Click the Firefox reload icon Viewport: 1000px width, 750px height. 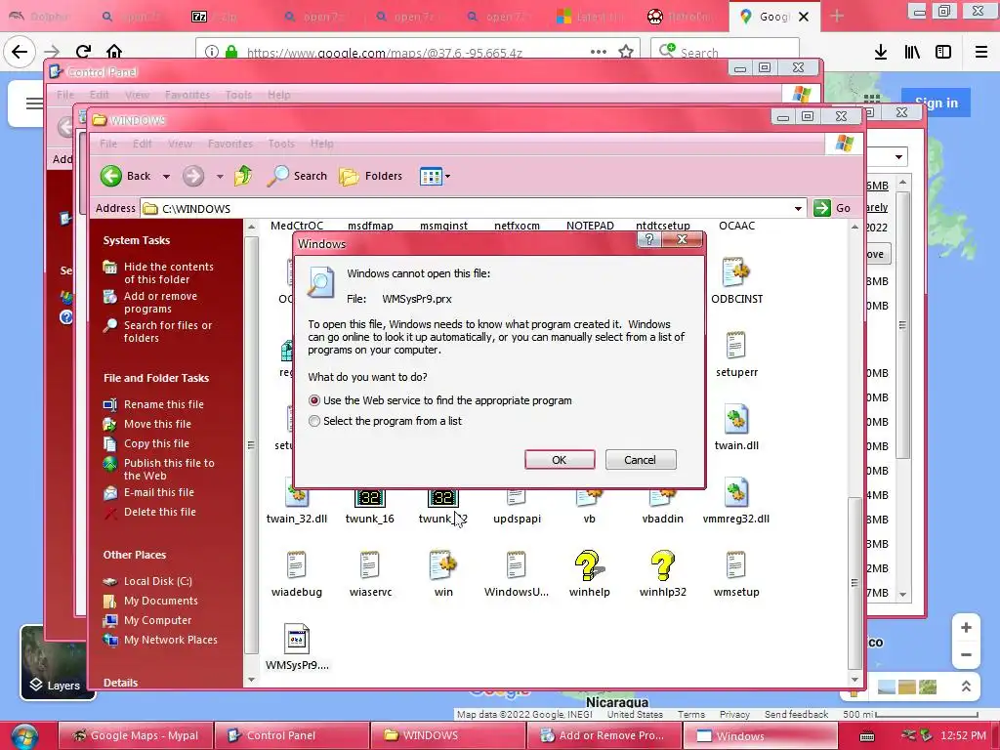click(x=84, y=52)
